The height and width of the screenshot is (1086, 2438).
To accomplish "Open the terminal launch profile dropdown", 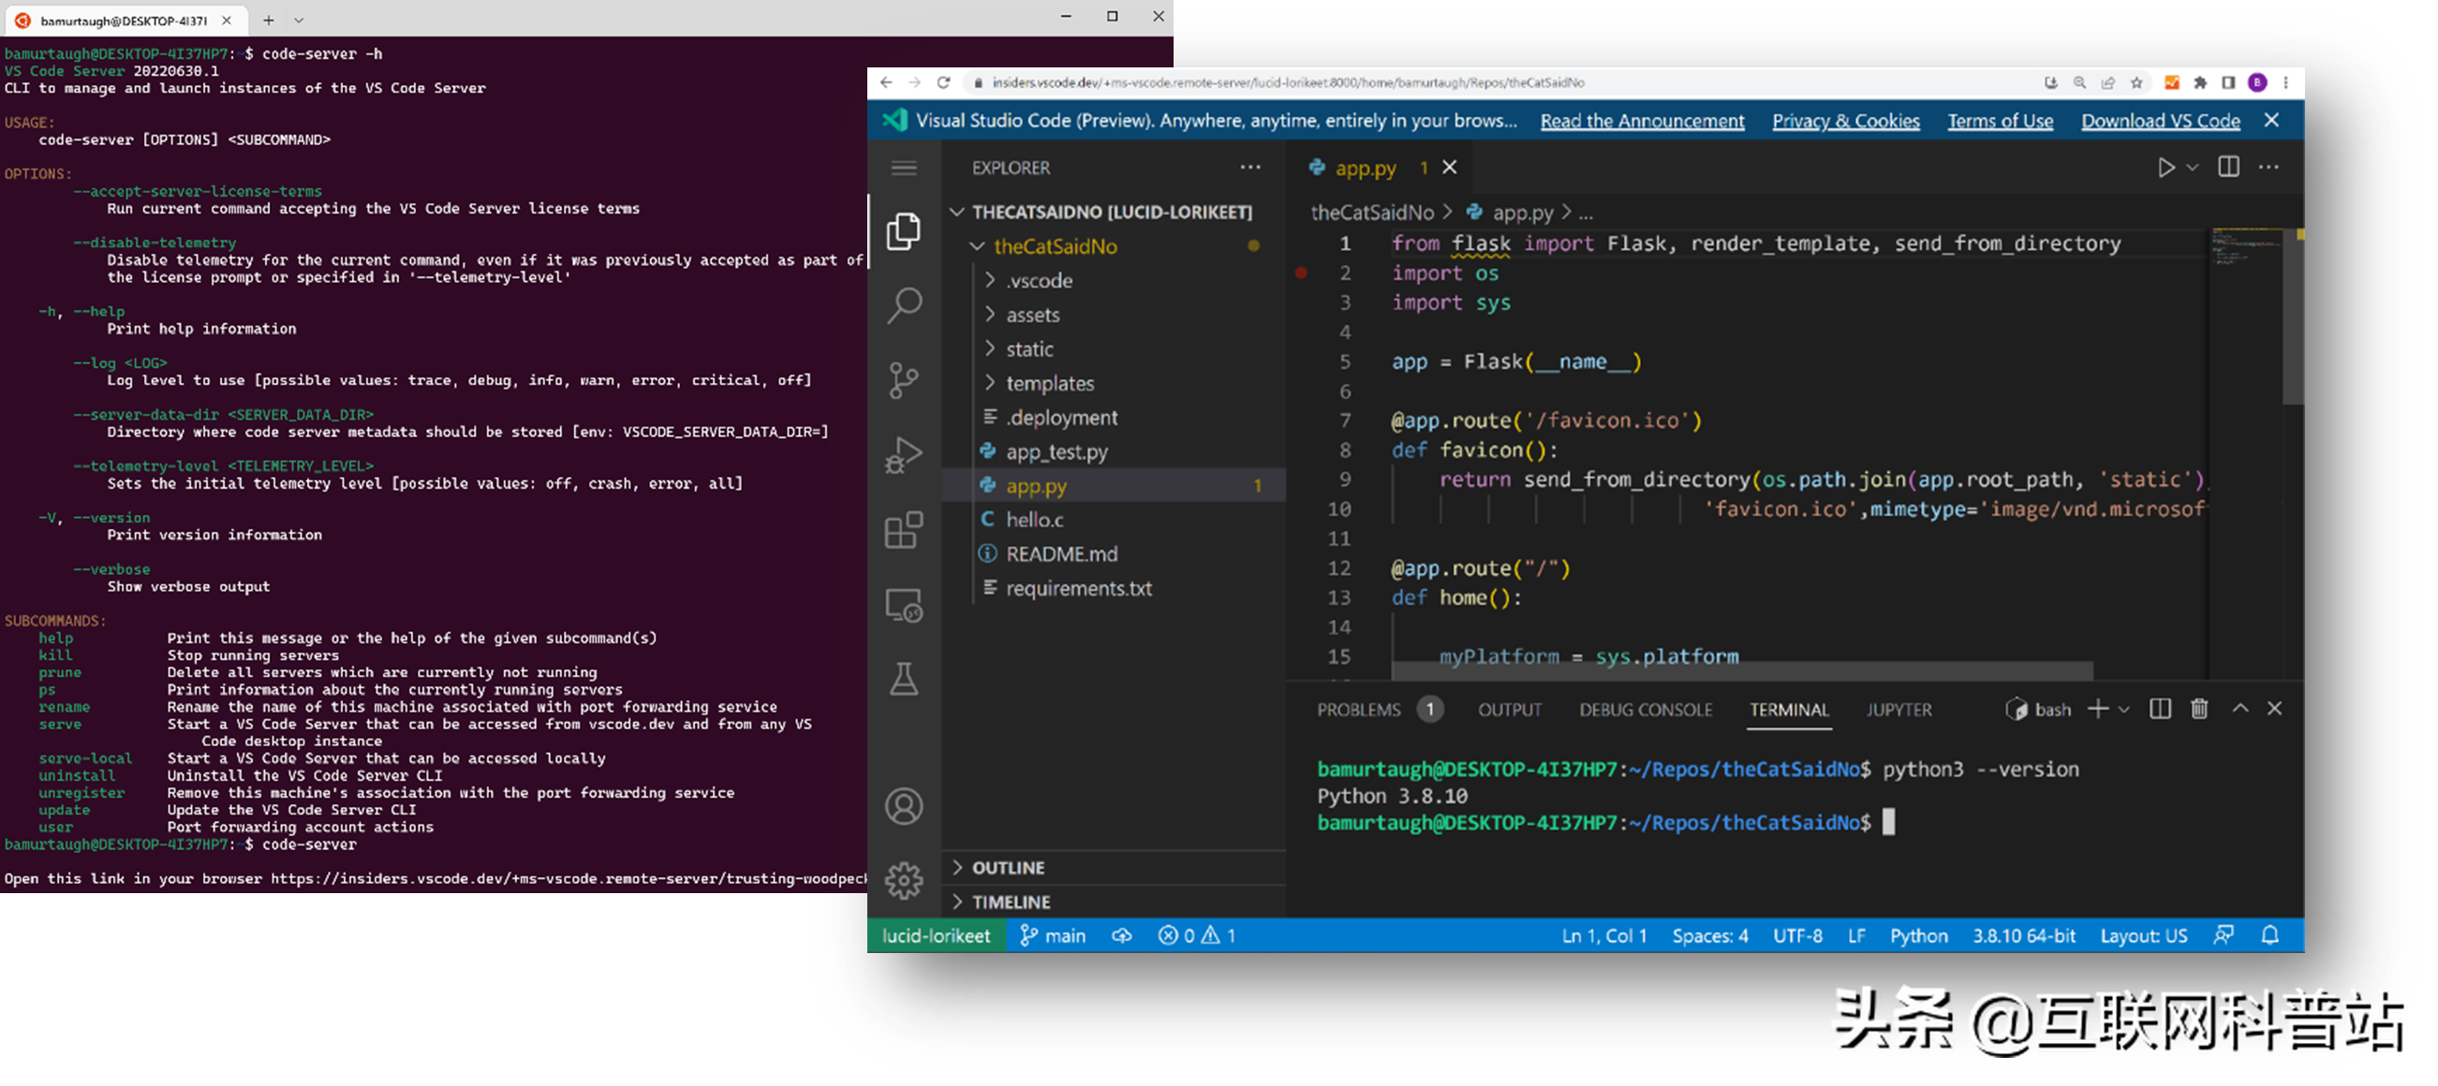I will click(2124, 710).
